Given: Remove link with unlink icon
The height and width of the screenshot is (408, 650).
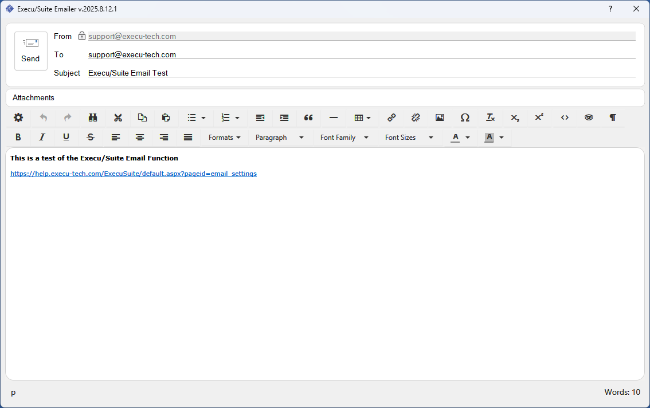Looking at the screenshot, I should (416, 117).
